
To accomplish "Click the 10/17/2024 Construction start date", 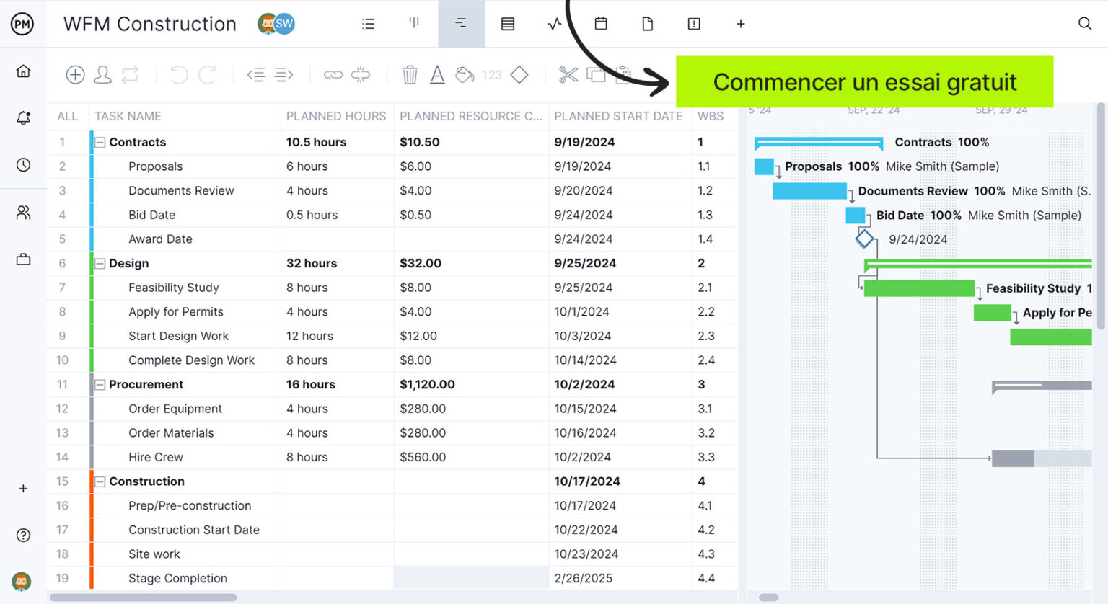I will [587, 481].
